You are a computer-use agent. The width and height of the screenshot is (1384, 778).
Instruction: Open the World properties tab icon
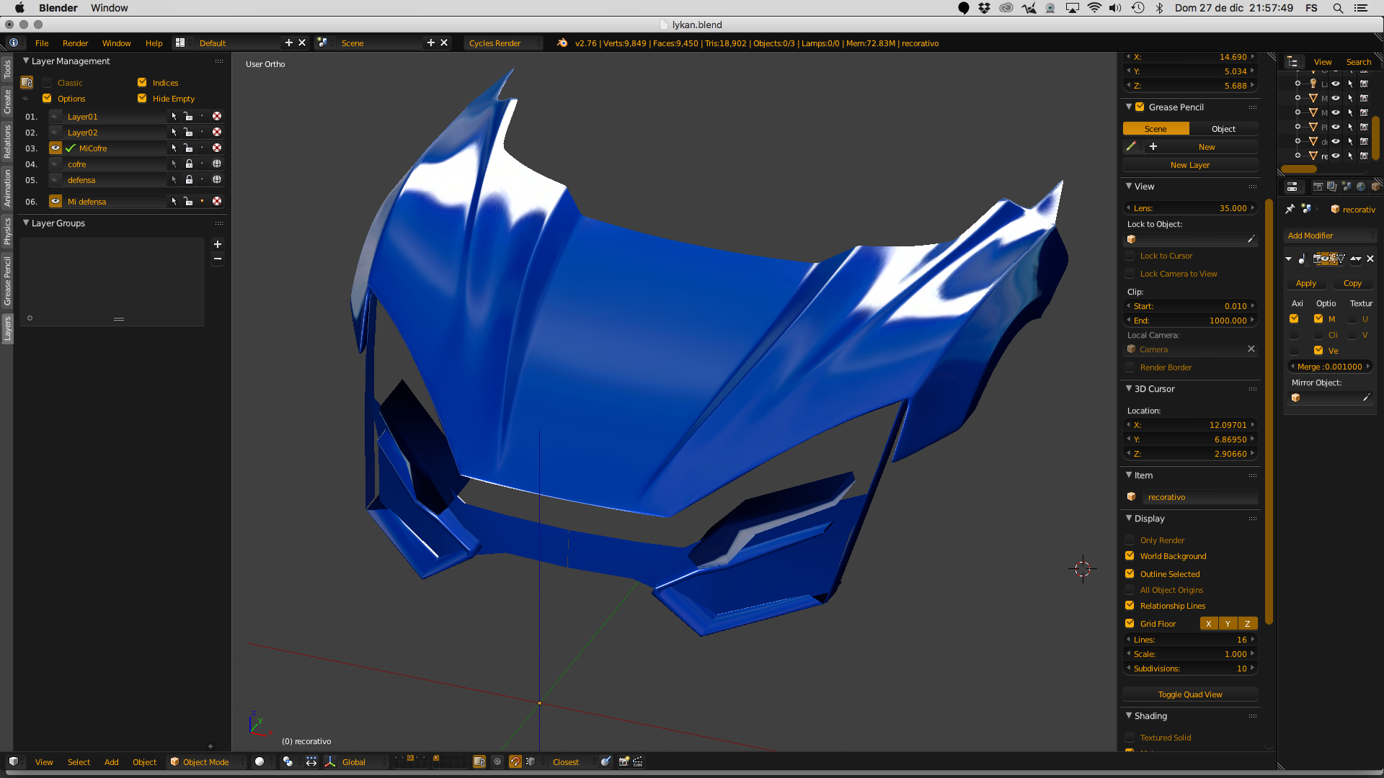1361,187
